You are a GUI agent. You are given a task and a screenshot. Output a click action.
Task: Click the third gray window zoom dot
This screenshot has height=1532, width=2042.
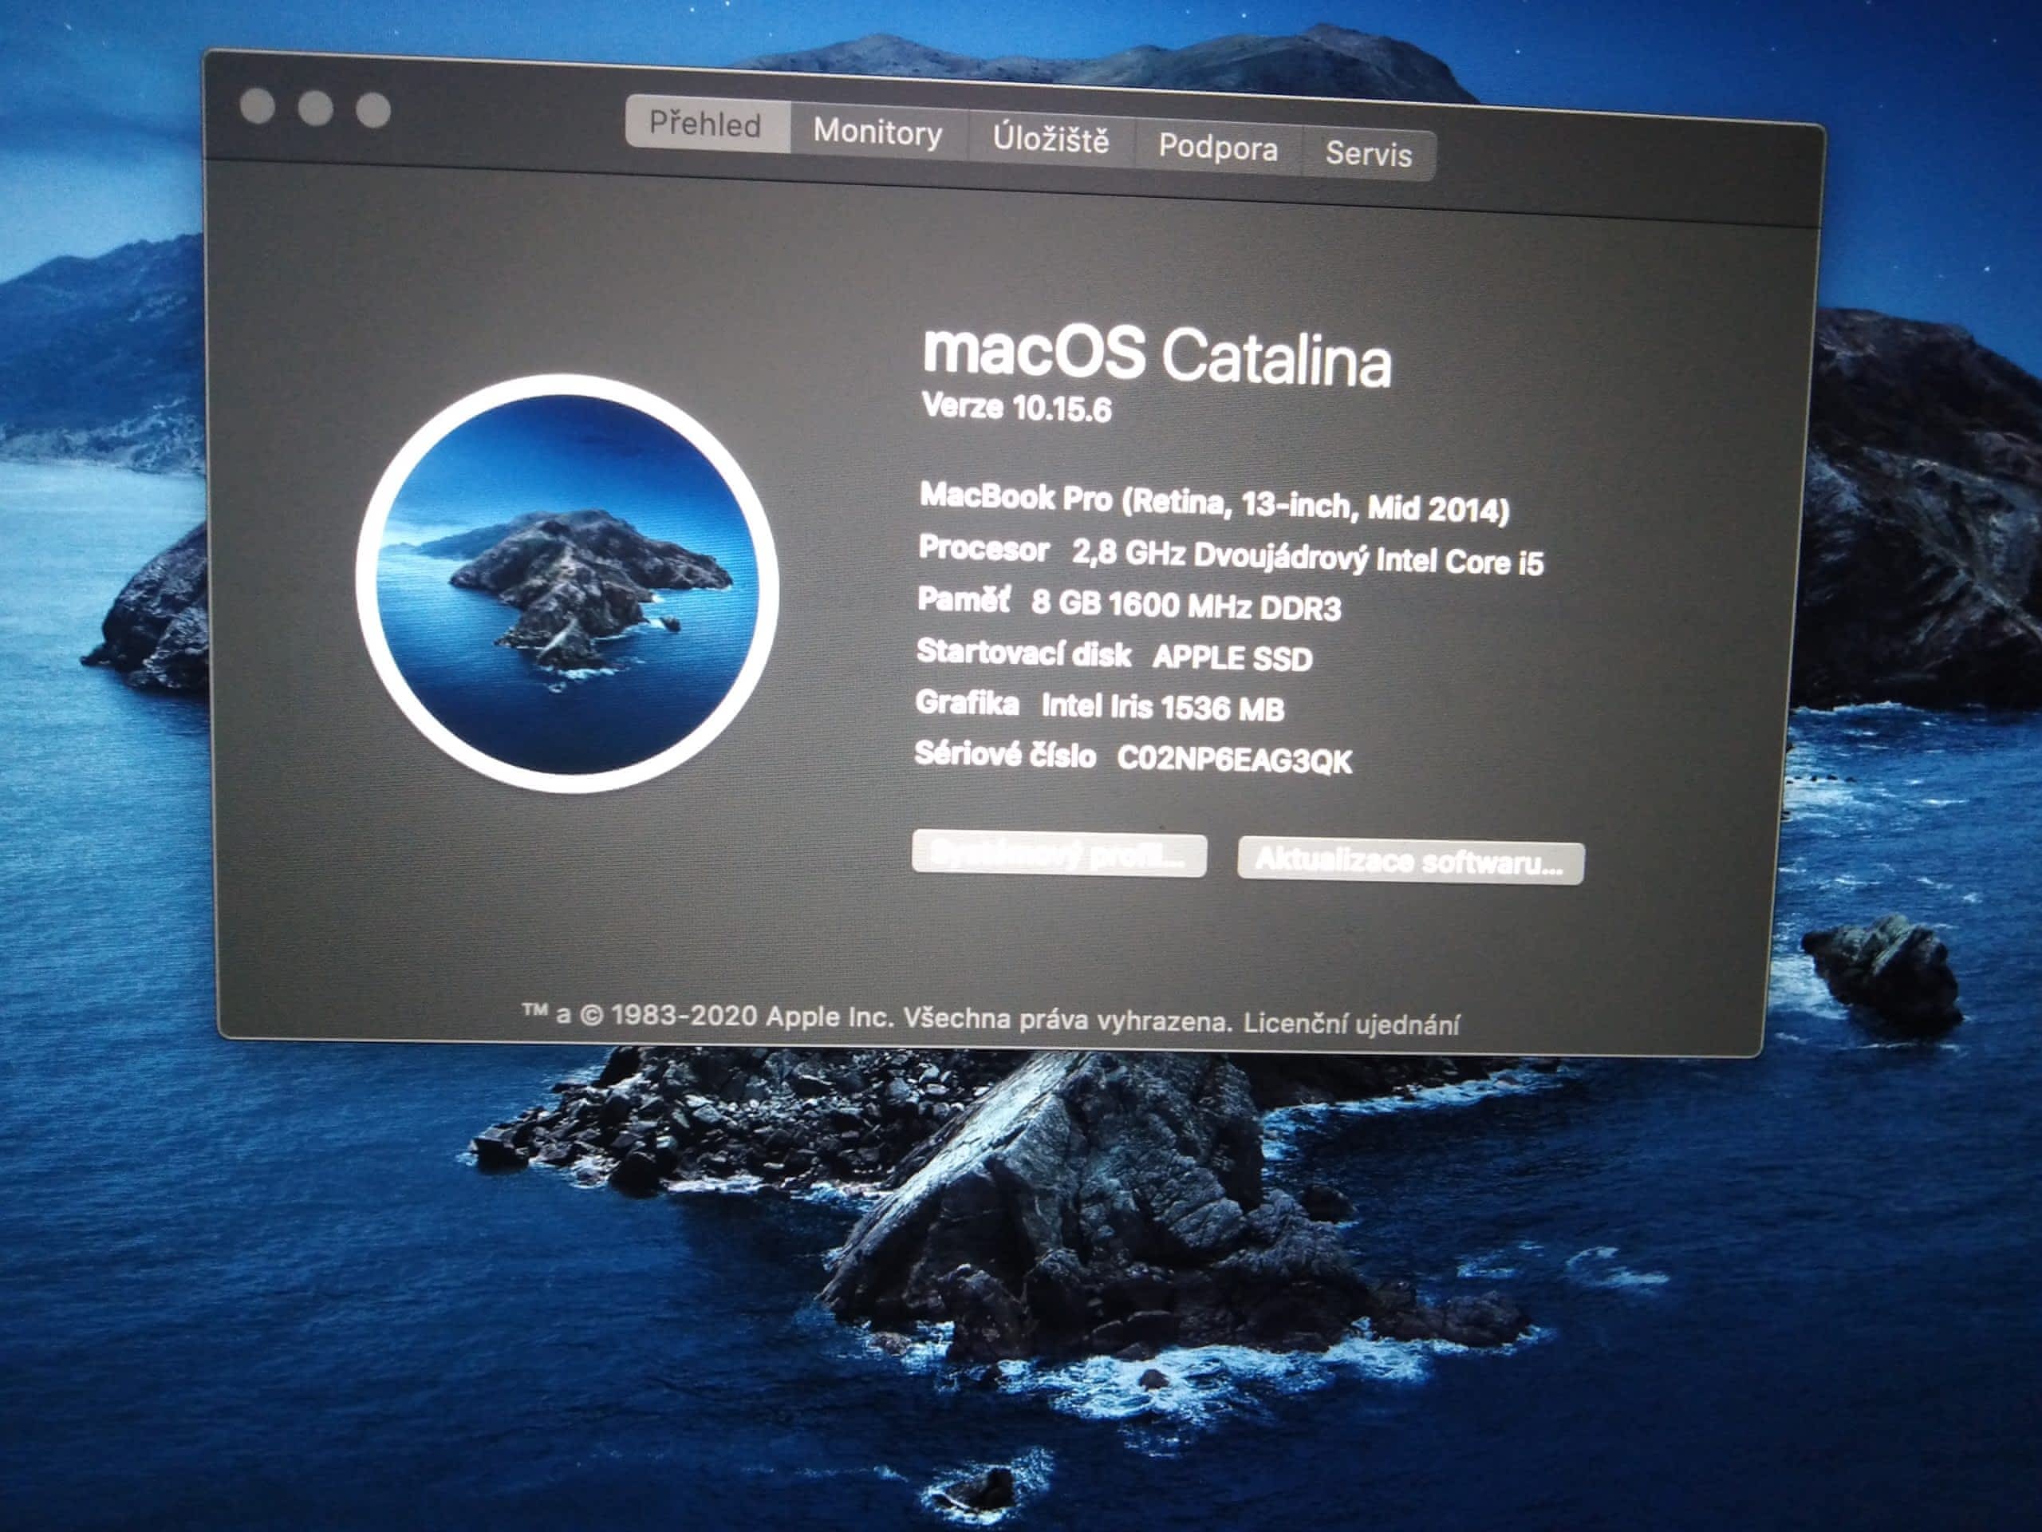point(373,111)
